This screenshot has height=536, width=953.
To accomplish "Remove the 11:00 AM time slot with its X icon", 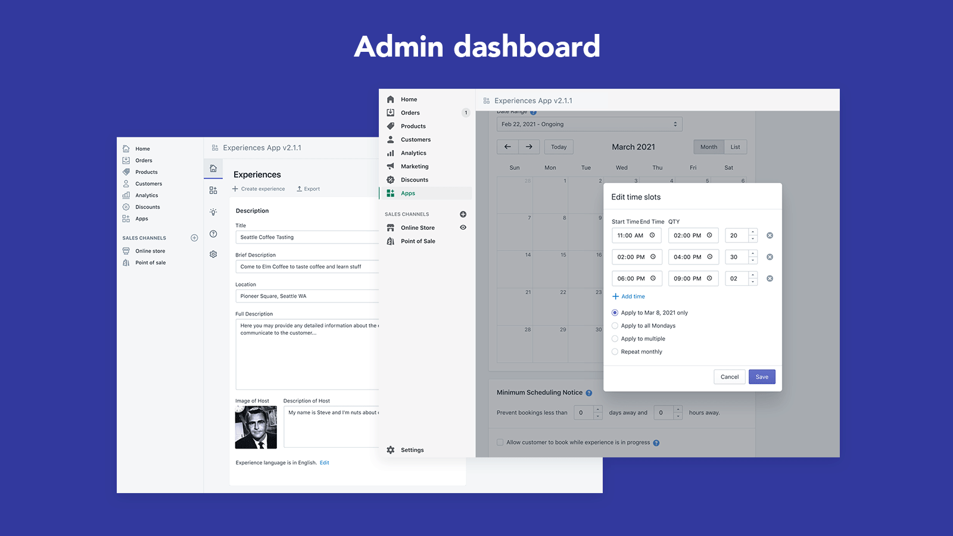I will (x=770, y=235).
